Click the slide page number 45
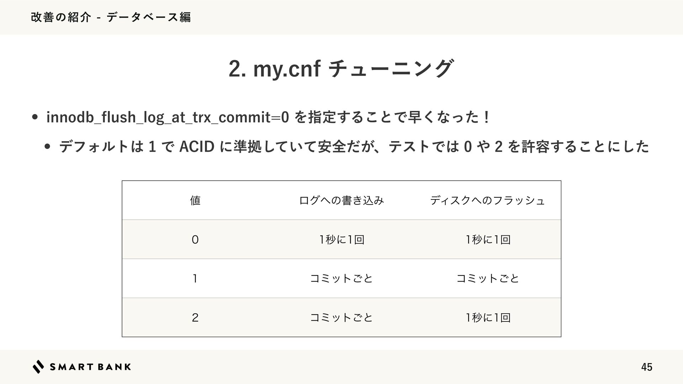The width and height of the screenshot is (683, 384). pos(646,367)
